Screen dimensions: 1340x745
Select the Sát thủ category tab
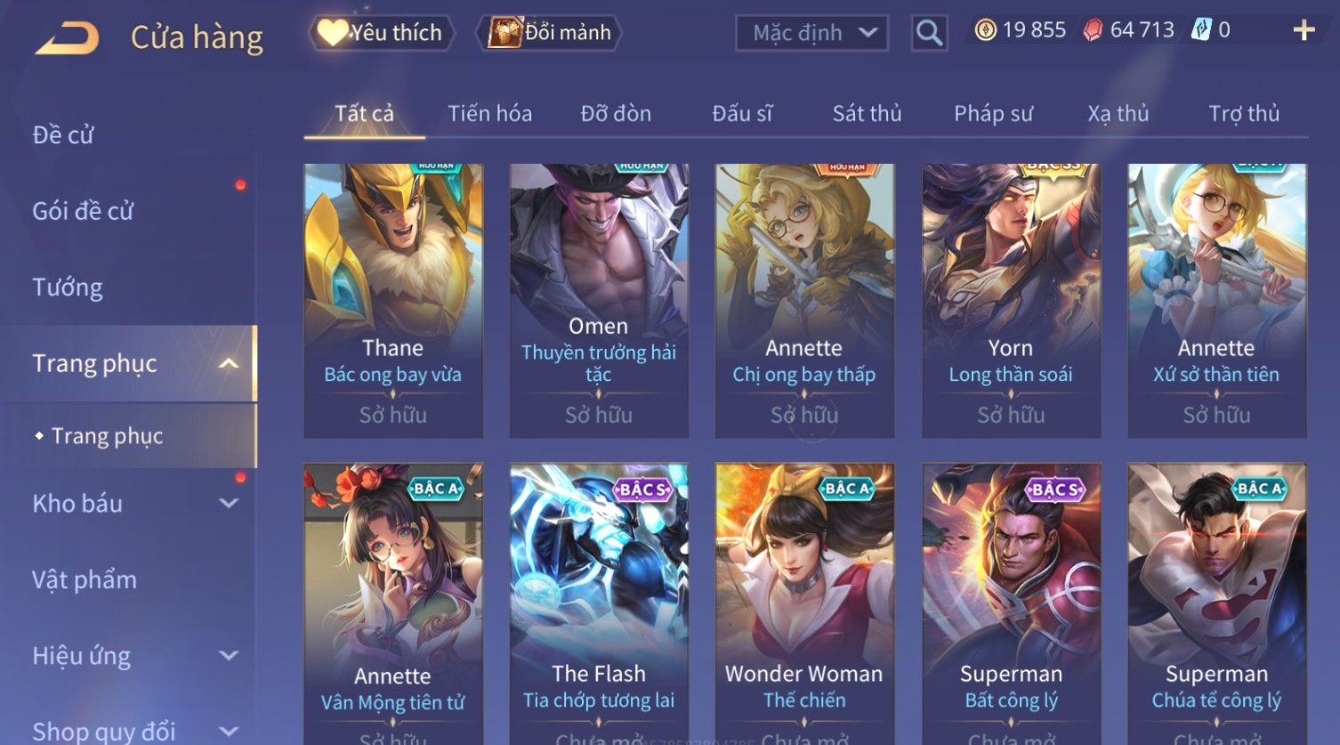867,113
